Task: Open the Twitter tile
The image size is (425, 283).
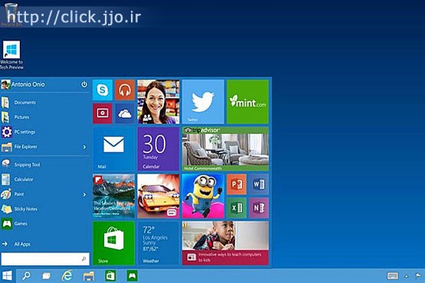Action: tap(203, 102)
